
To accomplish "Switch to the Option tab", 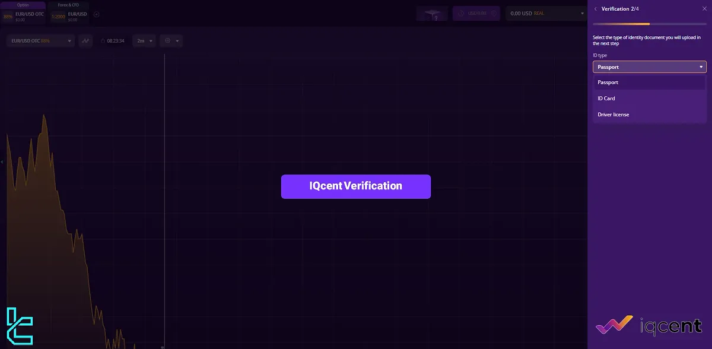I will (24, 5).
